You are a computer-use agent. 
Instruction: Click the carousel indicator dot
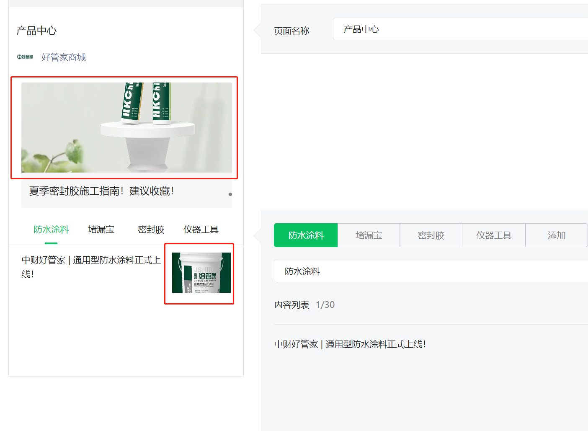(x=230, y=194)
